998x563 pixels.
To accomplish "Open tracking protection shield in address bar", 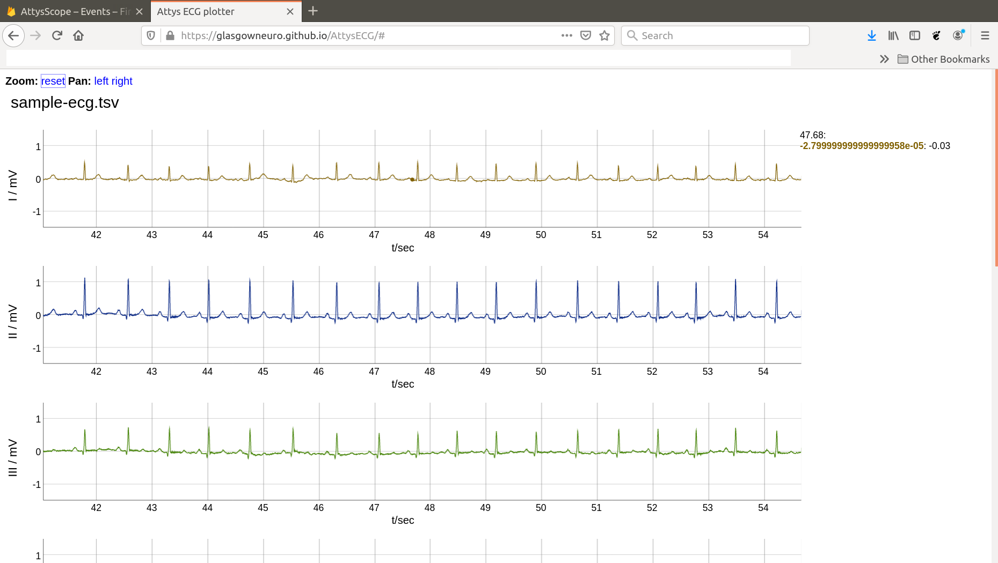I will pyautogui.click(x=151, y=36).
